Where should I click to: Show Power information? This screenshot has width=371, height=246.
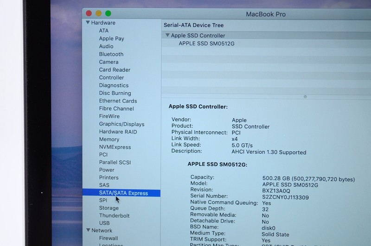point(107,170)
